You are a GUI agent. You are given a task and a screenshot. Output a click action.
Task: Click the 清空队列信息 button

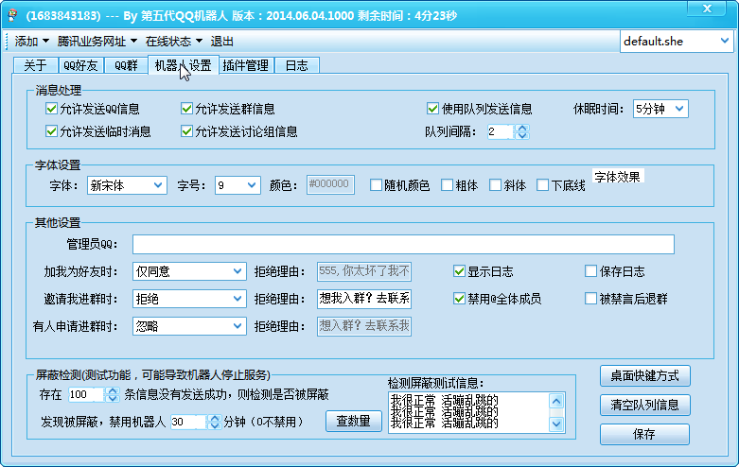(x=644, y=405)
